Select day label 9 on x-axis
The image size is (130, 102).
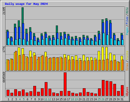point(39,99)
